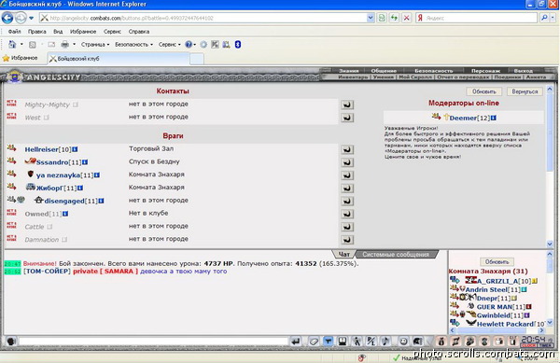The height and width of the screenshot is (363, 560).
Task: Click the contacts panel vertical scrollbar
Action: [x=550, y=166]
